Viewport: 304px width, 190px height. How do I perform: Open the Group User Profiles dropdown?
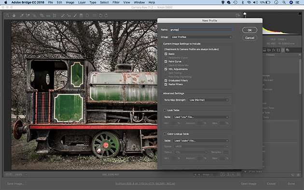[x=201, y=37]
